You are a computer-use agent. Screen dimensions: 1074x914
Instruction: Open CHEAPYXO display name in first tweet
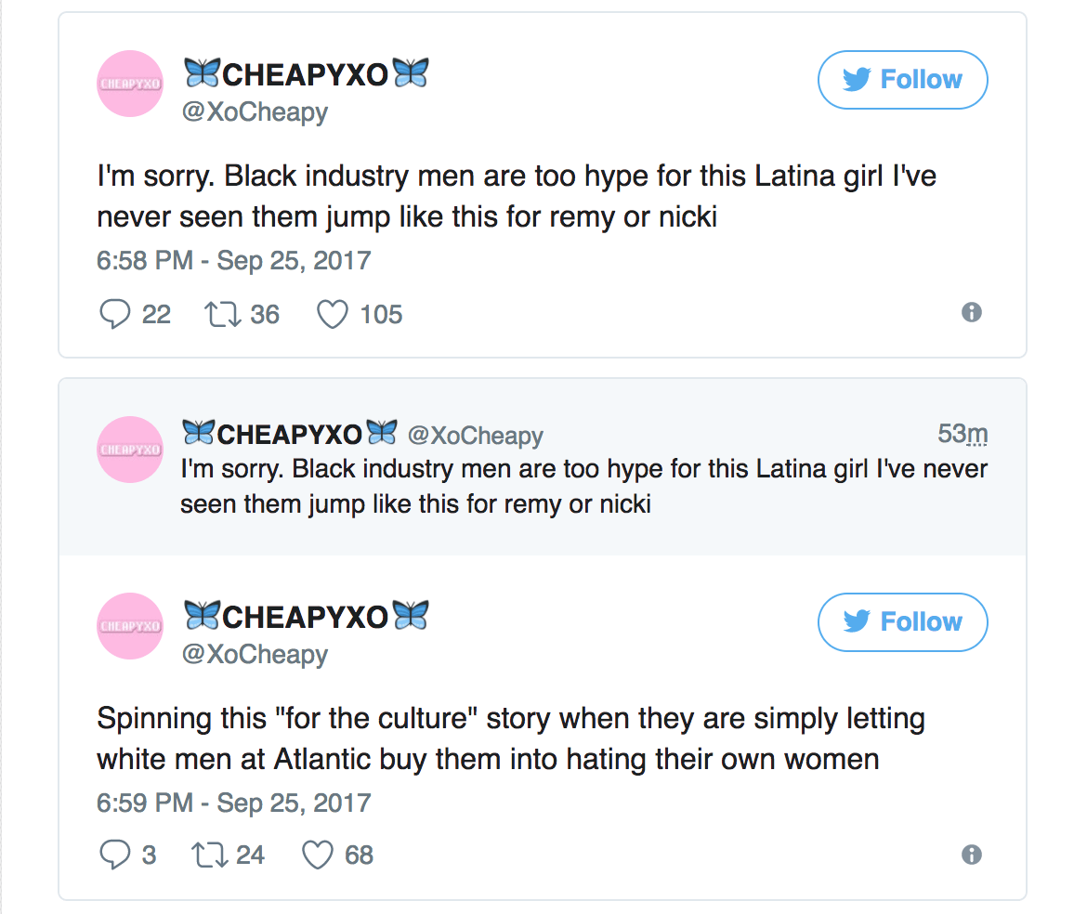pyautogui.click(x=306, y=74)
